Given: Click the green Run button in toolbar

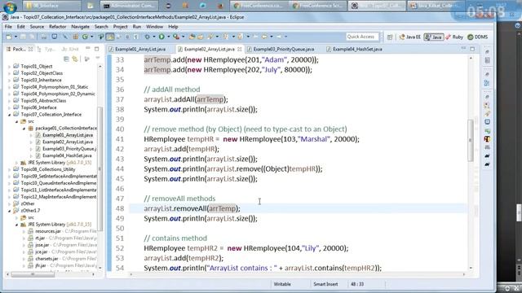Looking at the screenshot, I should pyautogui.click(x=161, y=37).
